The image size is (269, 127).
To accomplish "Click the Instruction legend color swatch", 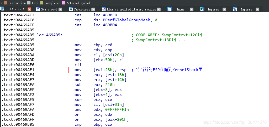I will [x=6, y=3].
